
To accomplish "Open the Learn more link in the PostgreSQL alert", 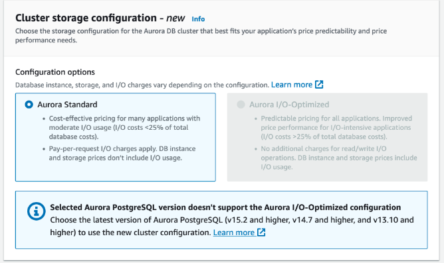I will tap(233, 233).
